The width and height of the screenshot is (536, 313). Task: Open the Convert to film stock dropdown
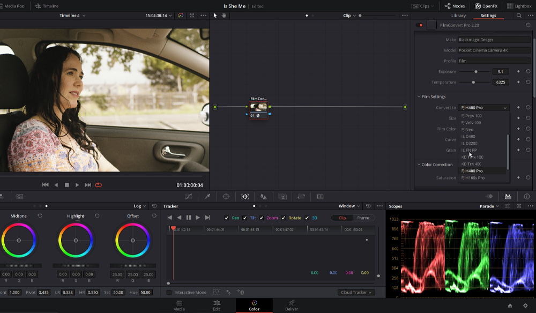(x=483, y=108)
